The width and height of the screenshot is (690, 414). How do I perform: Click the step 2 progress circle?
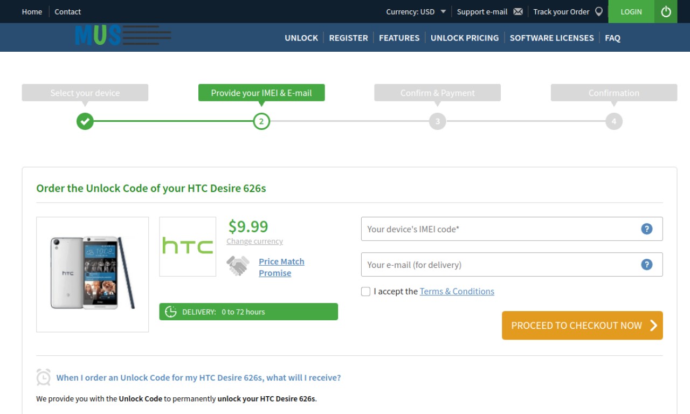[x=261, y=121]
